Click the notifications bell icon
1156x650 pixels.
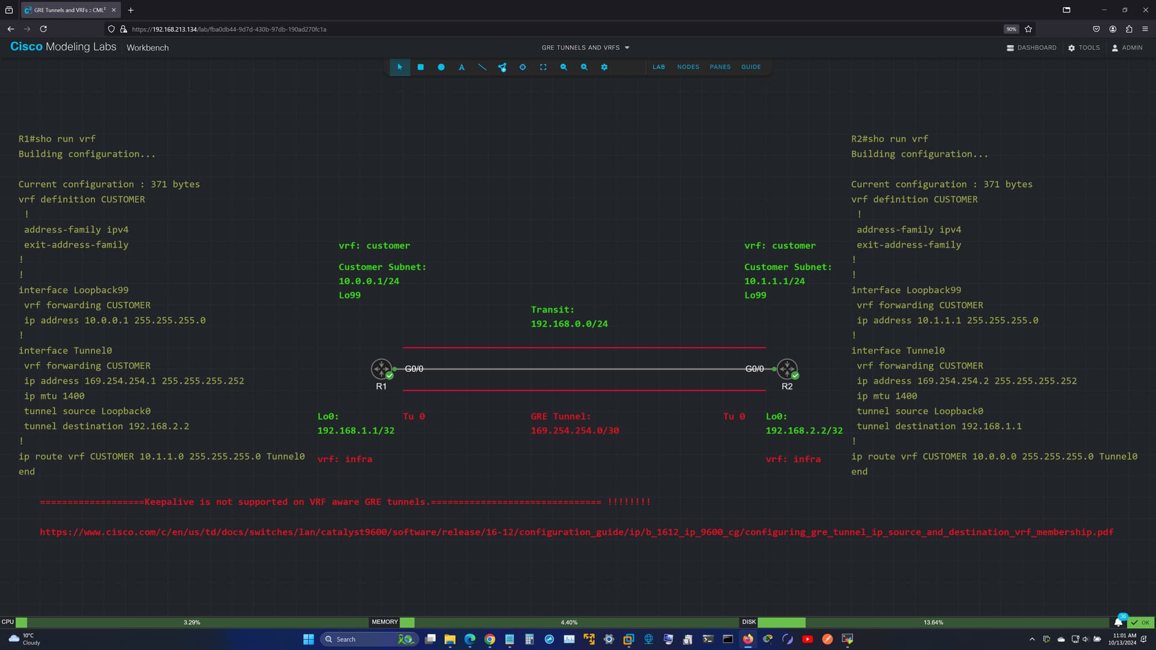pos(1118,622)
